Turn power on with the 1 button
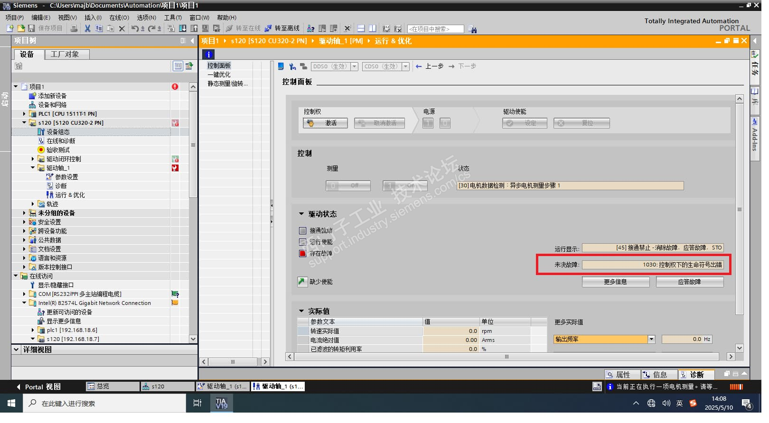This screenshot has width=769, height=423. coord(428,123)
